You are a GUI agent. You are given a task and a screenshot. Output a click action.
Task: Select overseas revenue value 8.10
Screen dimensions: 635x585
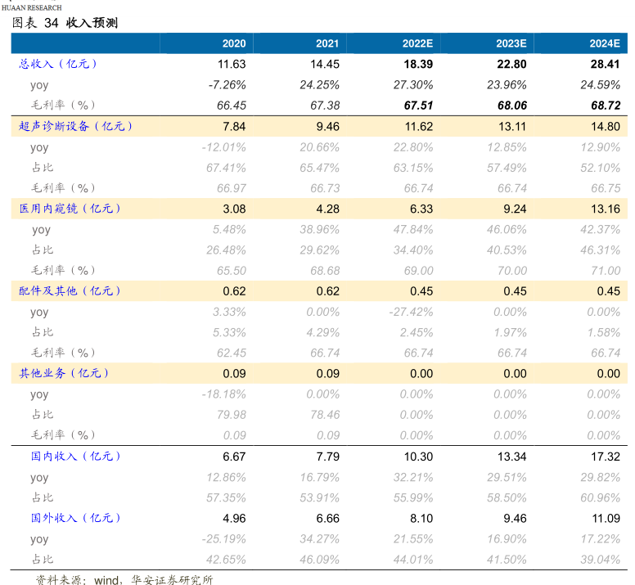pyautogui.click(x=421, y=519)
